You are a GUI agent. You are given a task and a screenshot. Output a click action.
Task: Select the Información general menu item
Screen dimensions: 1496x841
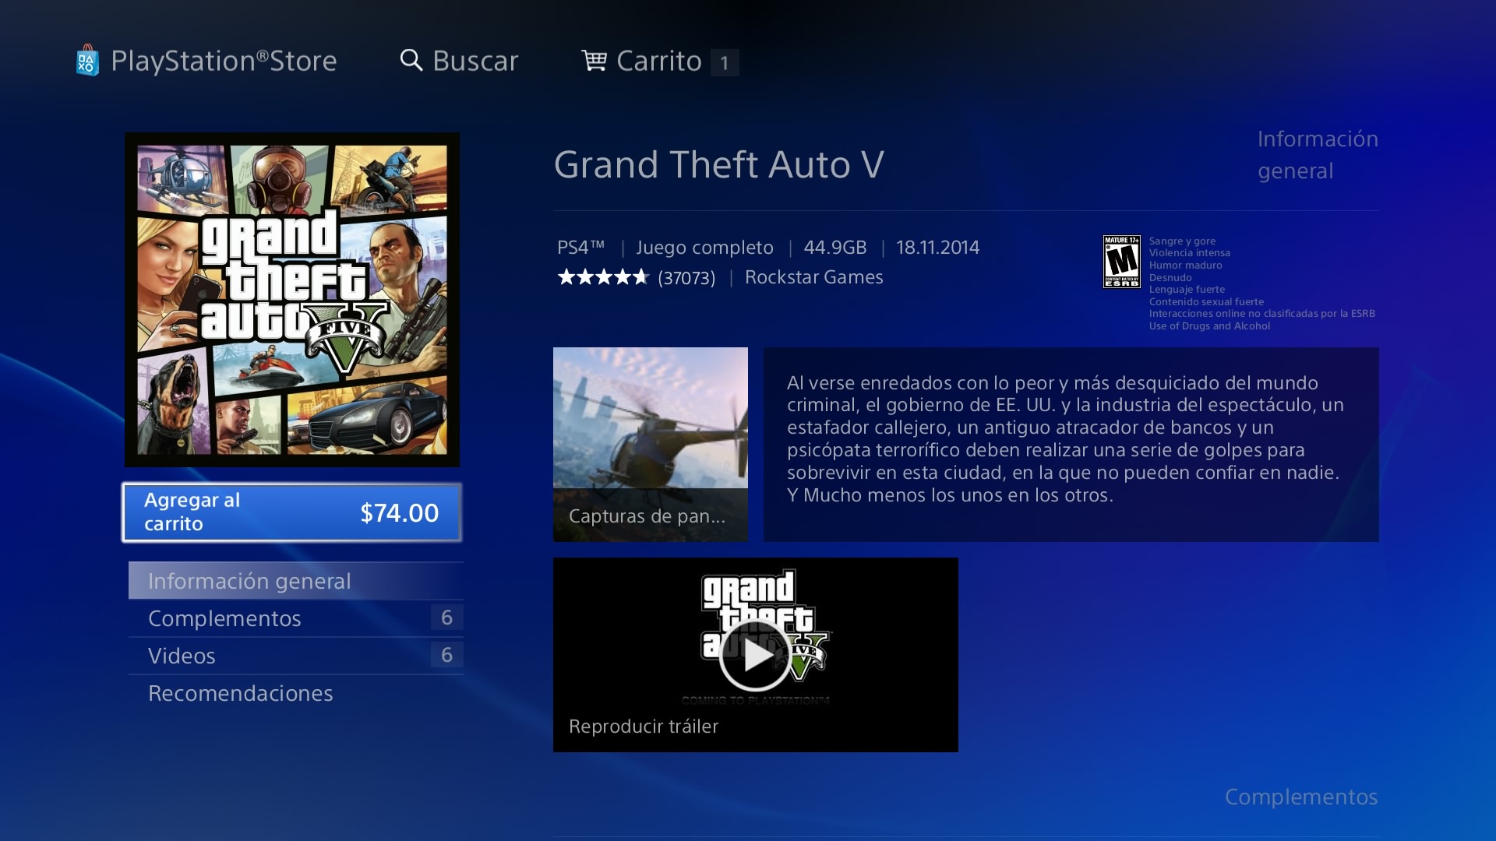(x=296, y=581)
